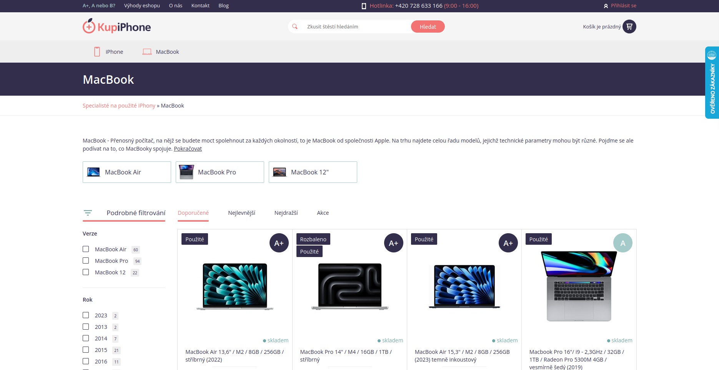Open the Ověřeno zákazníky badge
Screen dimensions: 719x370
[x=712, y=83]
